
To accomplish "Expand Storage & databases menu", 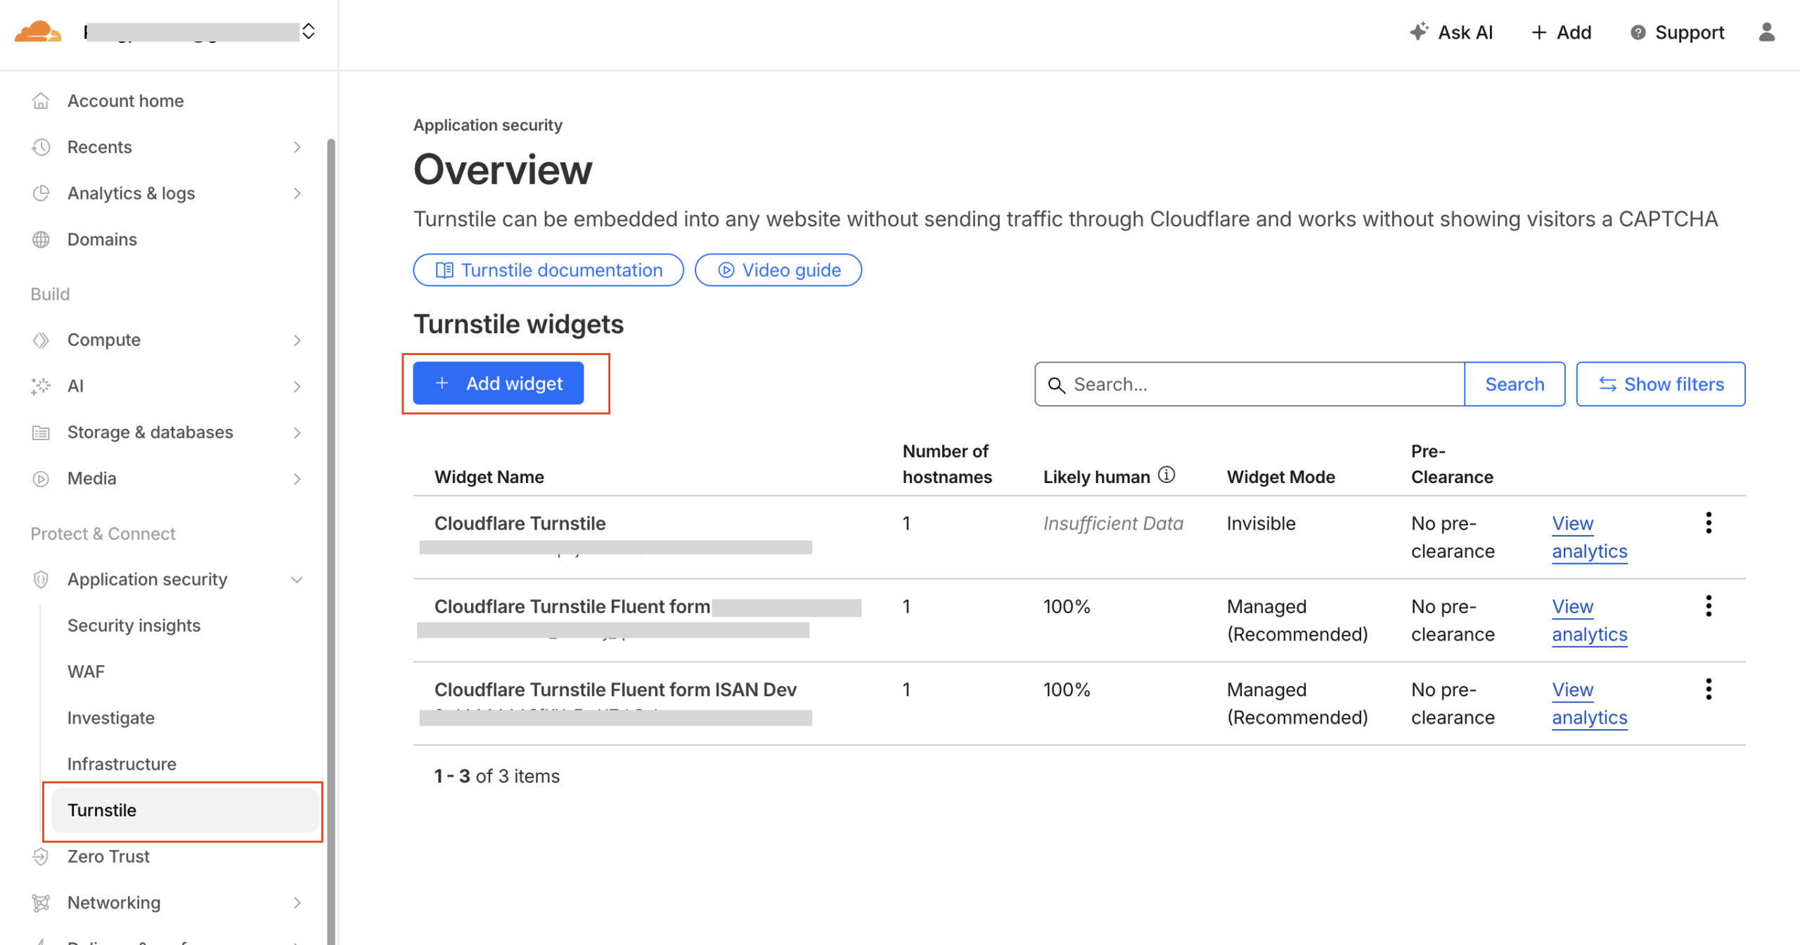I will click(297, 432).
